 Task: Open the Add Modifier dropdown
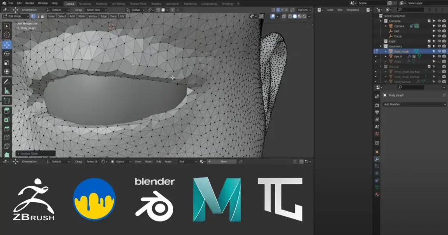click(x=414, y=104)
